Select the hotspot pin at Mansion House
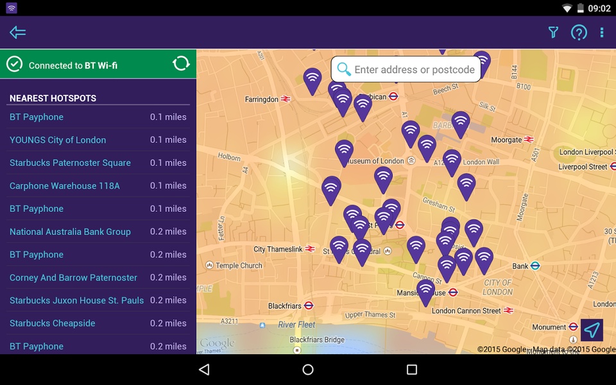This screenshot has width=616, height=385. coord(425,293)
